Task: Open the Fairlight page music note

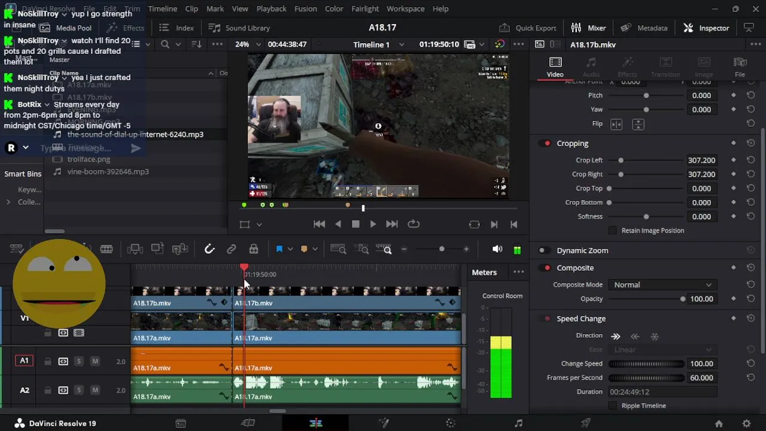Action: tap(518, 423)
